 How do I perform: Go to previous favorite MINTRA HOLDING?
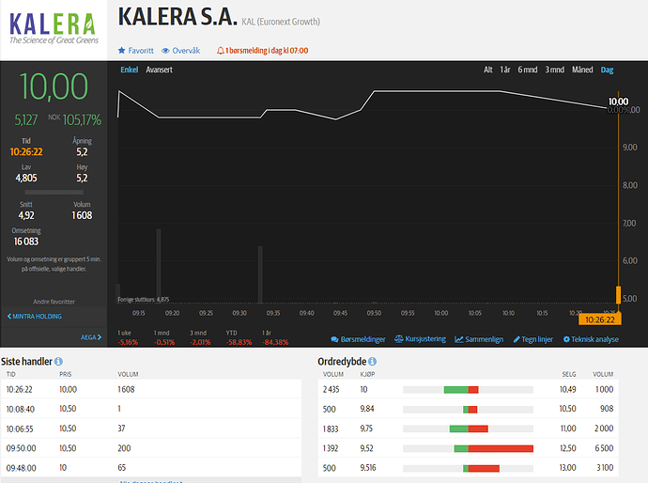35,317
